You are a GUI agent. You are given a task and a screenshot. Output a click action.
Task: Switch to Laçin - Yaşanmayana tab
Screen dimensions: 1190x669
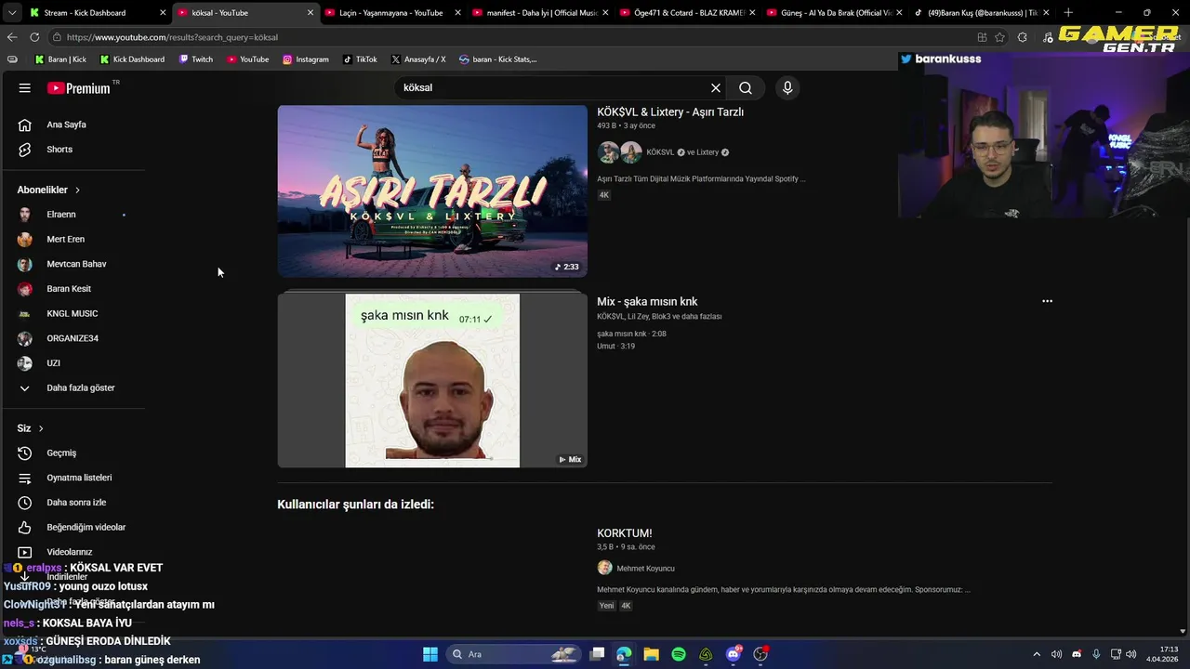pyautogui.click(x=390, y=12)
